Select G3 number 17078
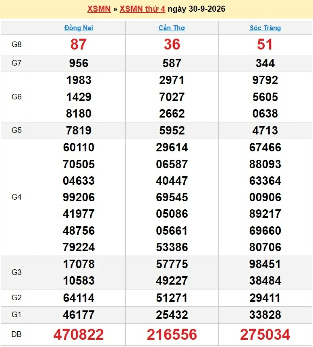This screenshot has width=313, height=347. 79,264
